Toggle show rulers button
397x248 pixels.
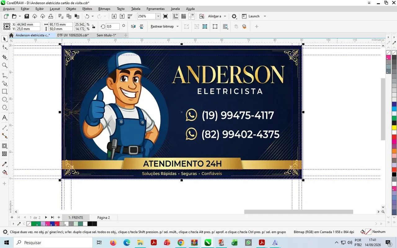(175, 16)
